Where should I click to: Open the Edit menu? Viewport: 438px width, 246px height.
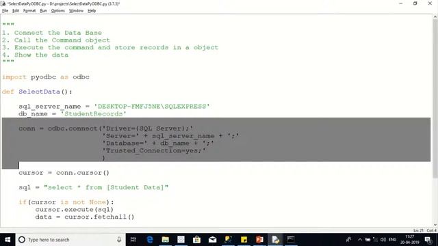(x=16, y=11)
